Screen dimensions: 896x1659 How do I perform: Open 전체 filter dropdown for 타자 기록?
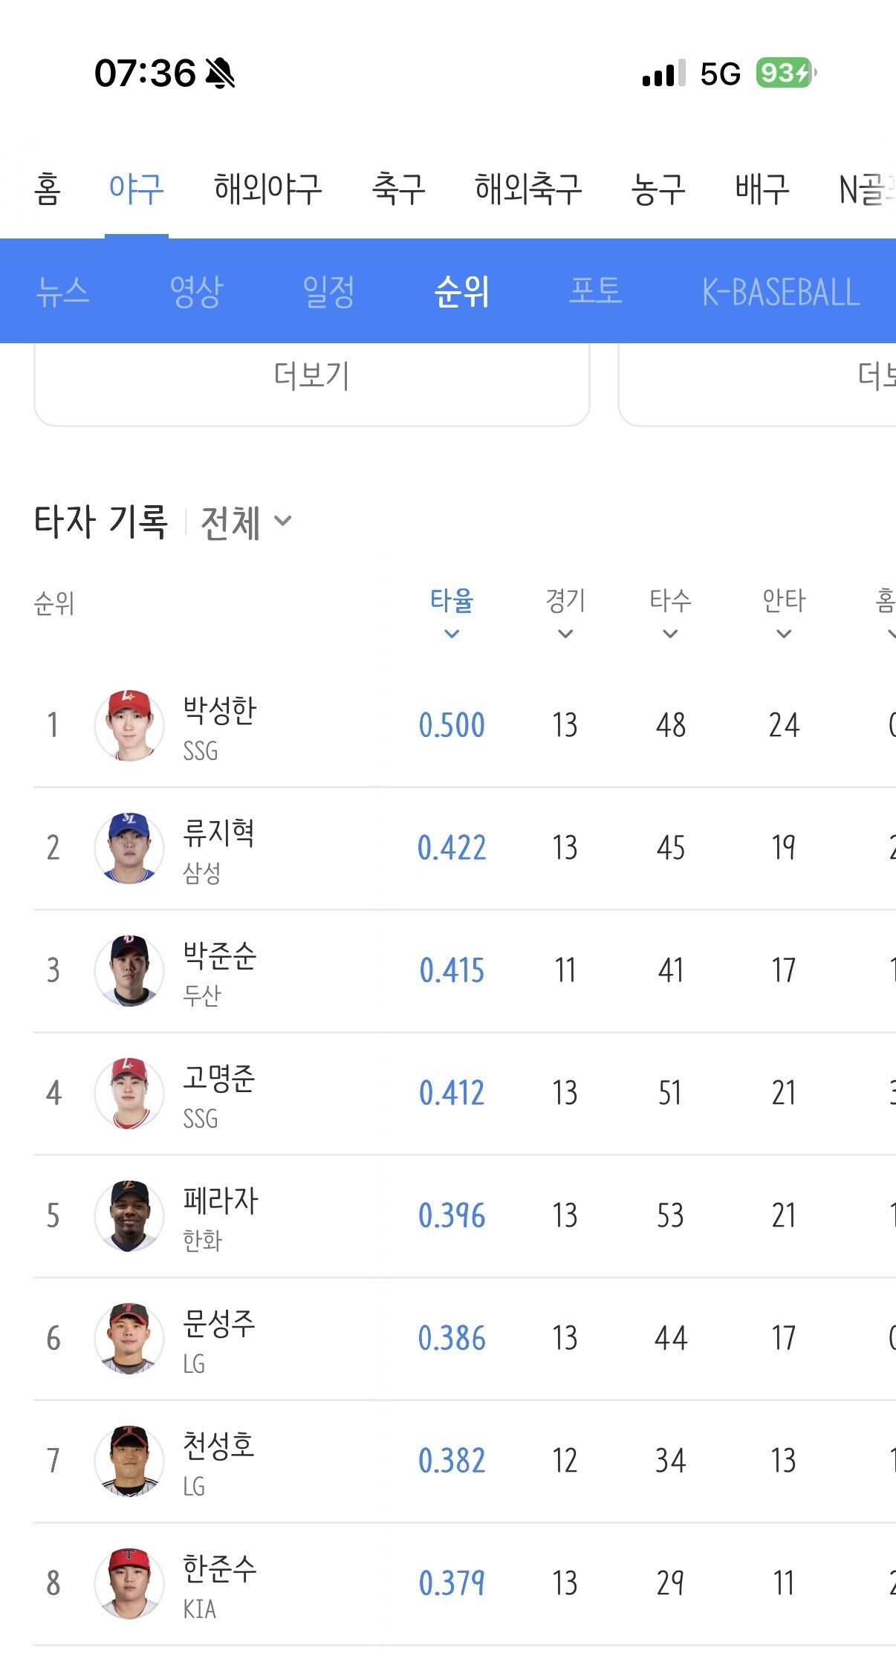coord(247,522)
